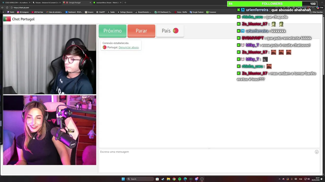Image resolution: width=325 pixels, height=182 pixels.
Task: Switch to Kitsune Streamer tab
Action: (47, 3)
